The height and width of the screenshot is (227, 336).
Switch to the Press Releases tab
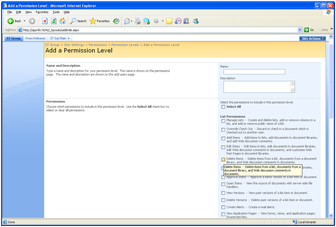pyautogui.click(x=35, y=38)
